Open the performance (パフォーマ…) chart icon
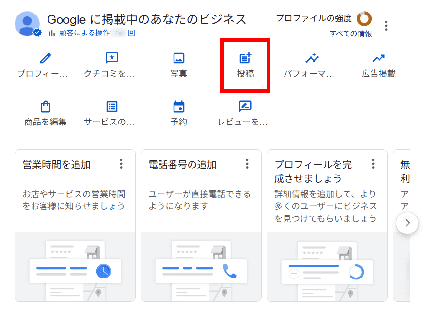Screen dimensions: 428x309 [312, 59]
